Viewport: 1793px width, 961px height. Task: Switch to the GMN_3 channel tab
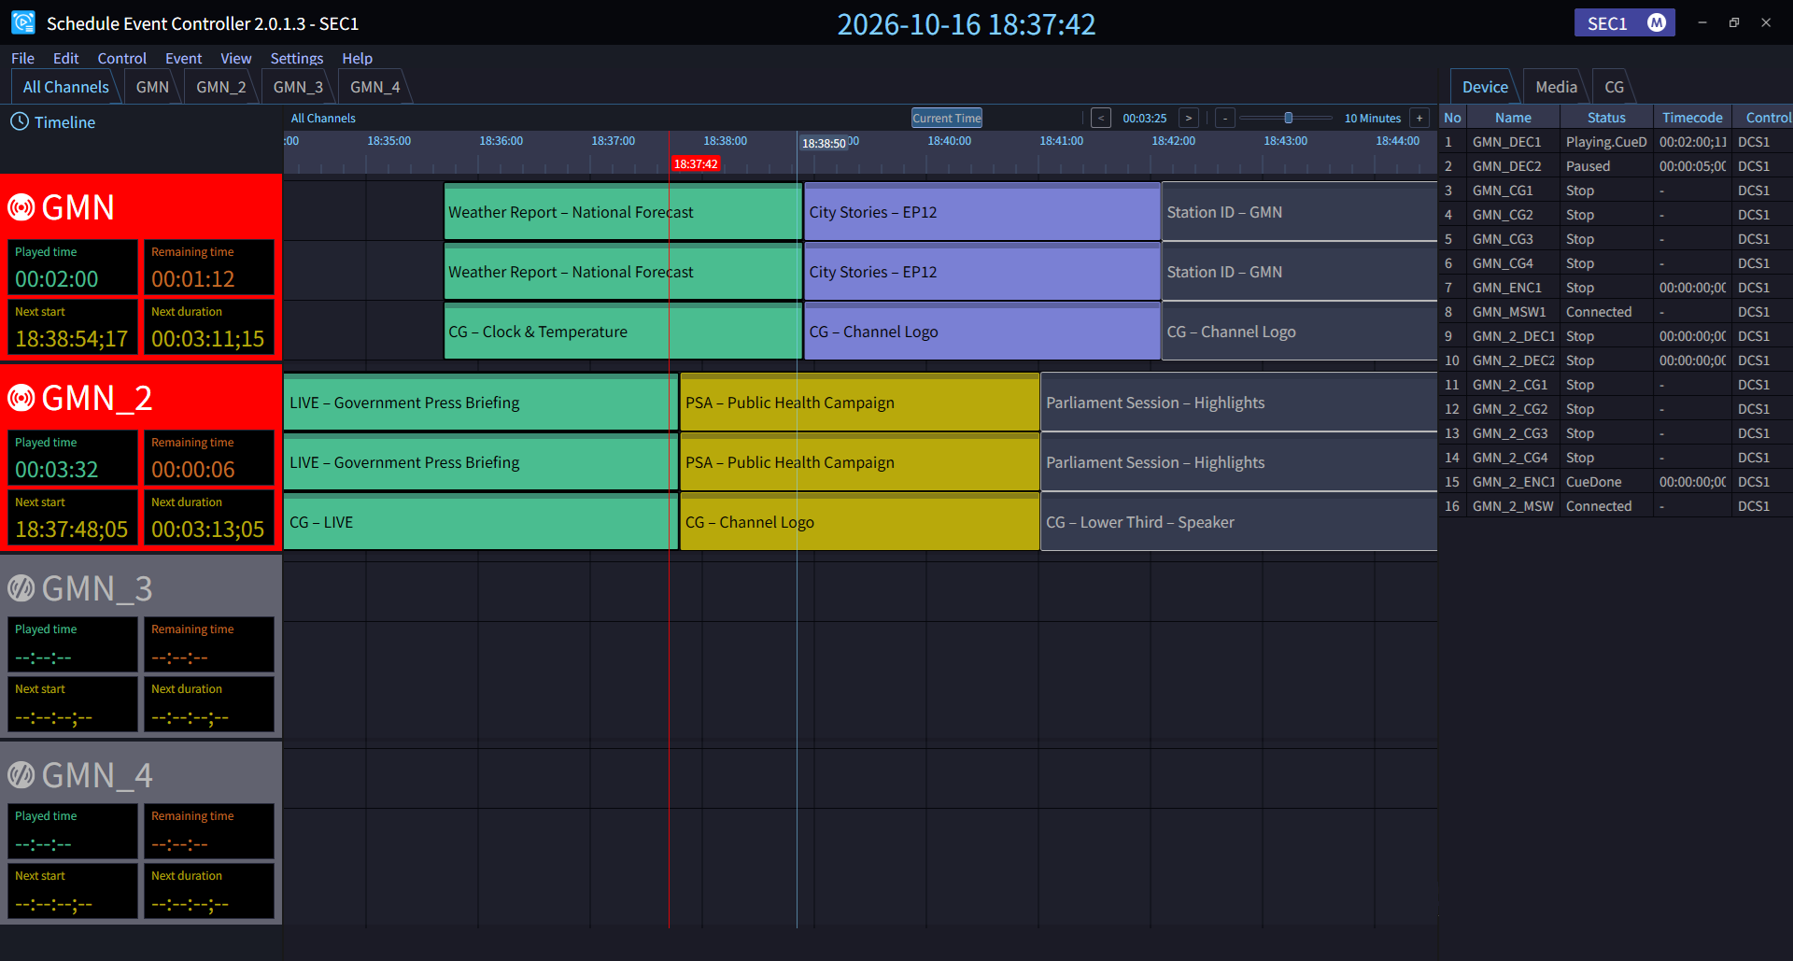298,87
